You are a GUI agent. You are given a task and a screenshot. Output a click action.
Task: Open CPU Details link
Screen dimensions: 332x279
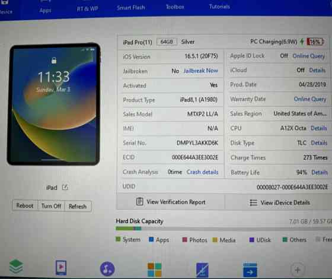319,128
